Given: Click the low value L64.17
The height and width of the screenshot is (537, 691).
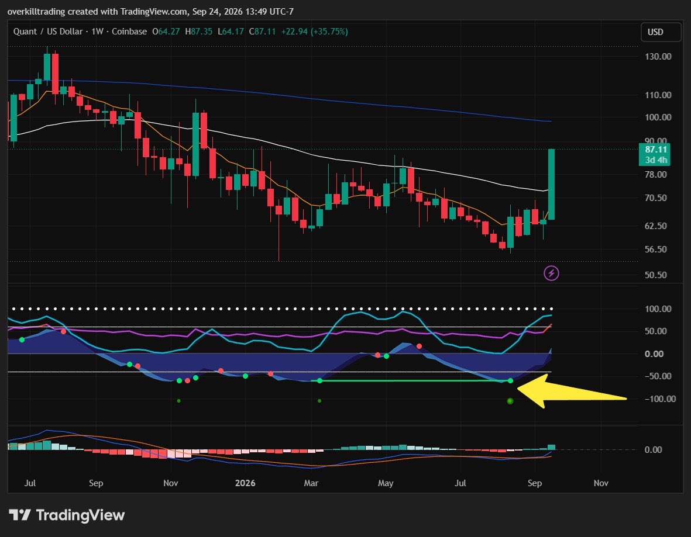Looking at the screenshot, I should 231,32.
